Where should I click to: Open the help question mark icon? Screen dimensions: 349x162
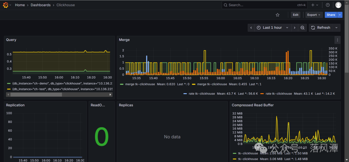(328, 5)
